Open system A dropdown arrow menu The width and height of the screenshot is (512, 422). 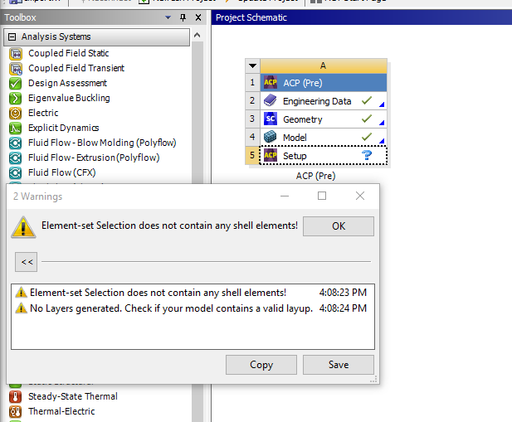coord(252,65)
